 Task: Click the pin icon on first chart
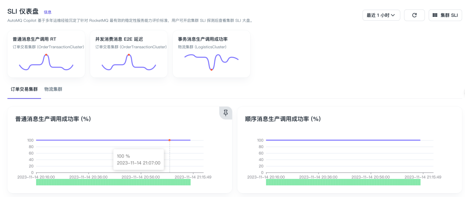coord(226,113)
